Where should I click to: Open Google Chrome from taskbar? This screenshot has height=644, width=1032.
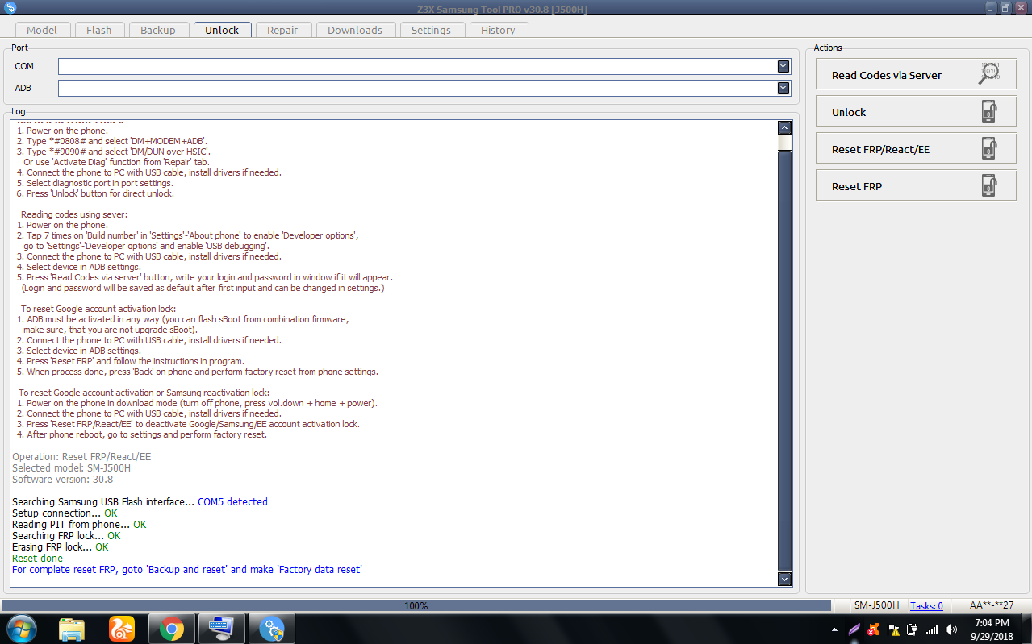coord(171,629)
